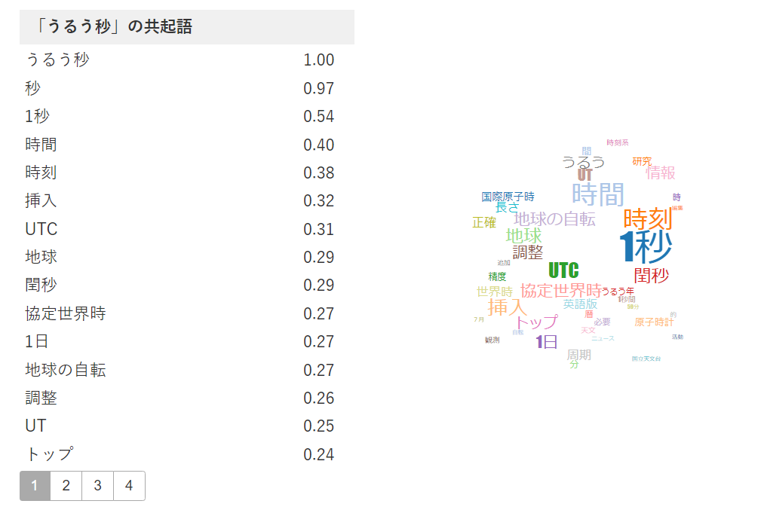Screen dimensions: 764x510
Task: Select light blue '時間' in word cloud
Action: [598, 194]
